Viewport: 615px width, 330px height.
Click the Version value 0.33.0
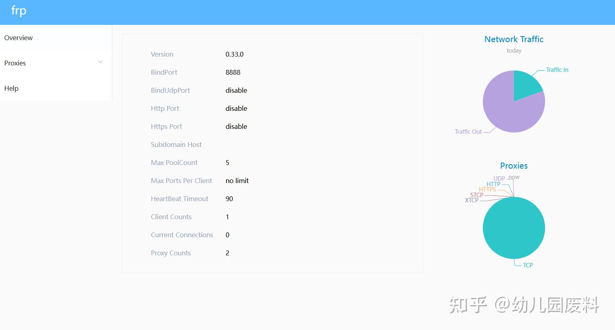pyautogui.click(x=235, y=54)
